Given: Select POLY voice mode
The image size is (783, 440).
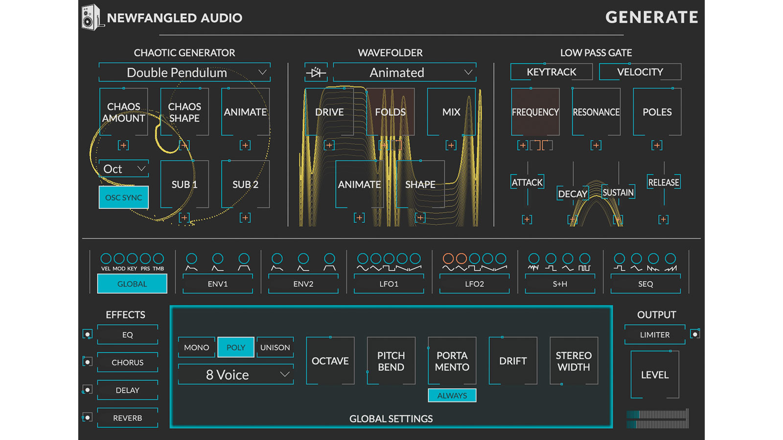Looking at the screenshot, I should [236, 347].
